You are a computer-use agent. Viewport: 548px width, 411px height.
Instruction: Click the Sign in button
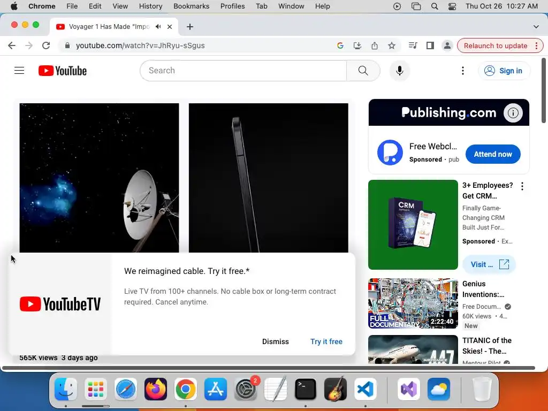coord(504,71)
